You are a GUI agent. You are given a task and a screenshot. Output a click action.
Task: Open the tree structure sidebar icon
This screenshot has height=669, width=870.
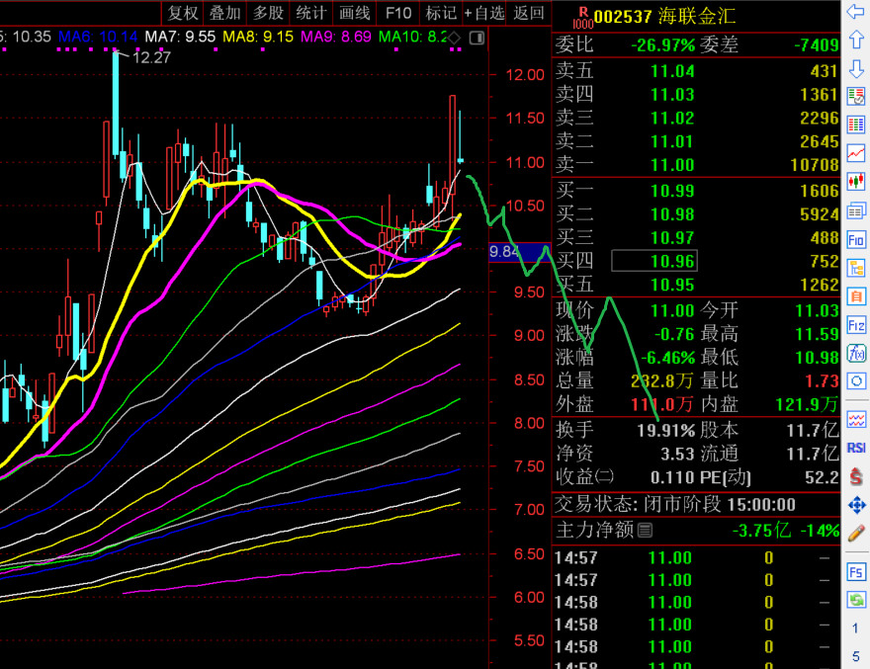855,269
